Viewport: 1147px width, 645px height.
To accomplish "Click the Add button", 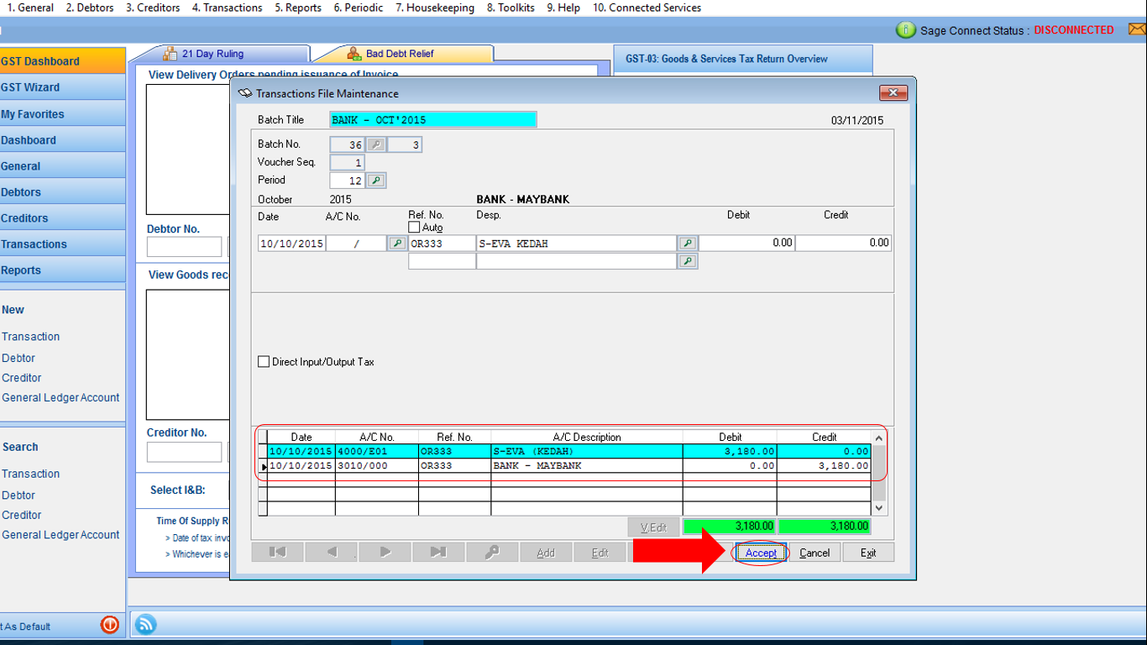I will point(546,553).
